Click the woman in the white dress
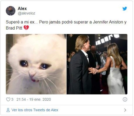This screenshot has height=116, width=134. pyautogui.click(x=114, y=69)
